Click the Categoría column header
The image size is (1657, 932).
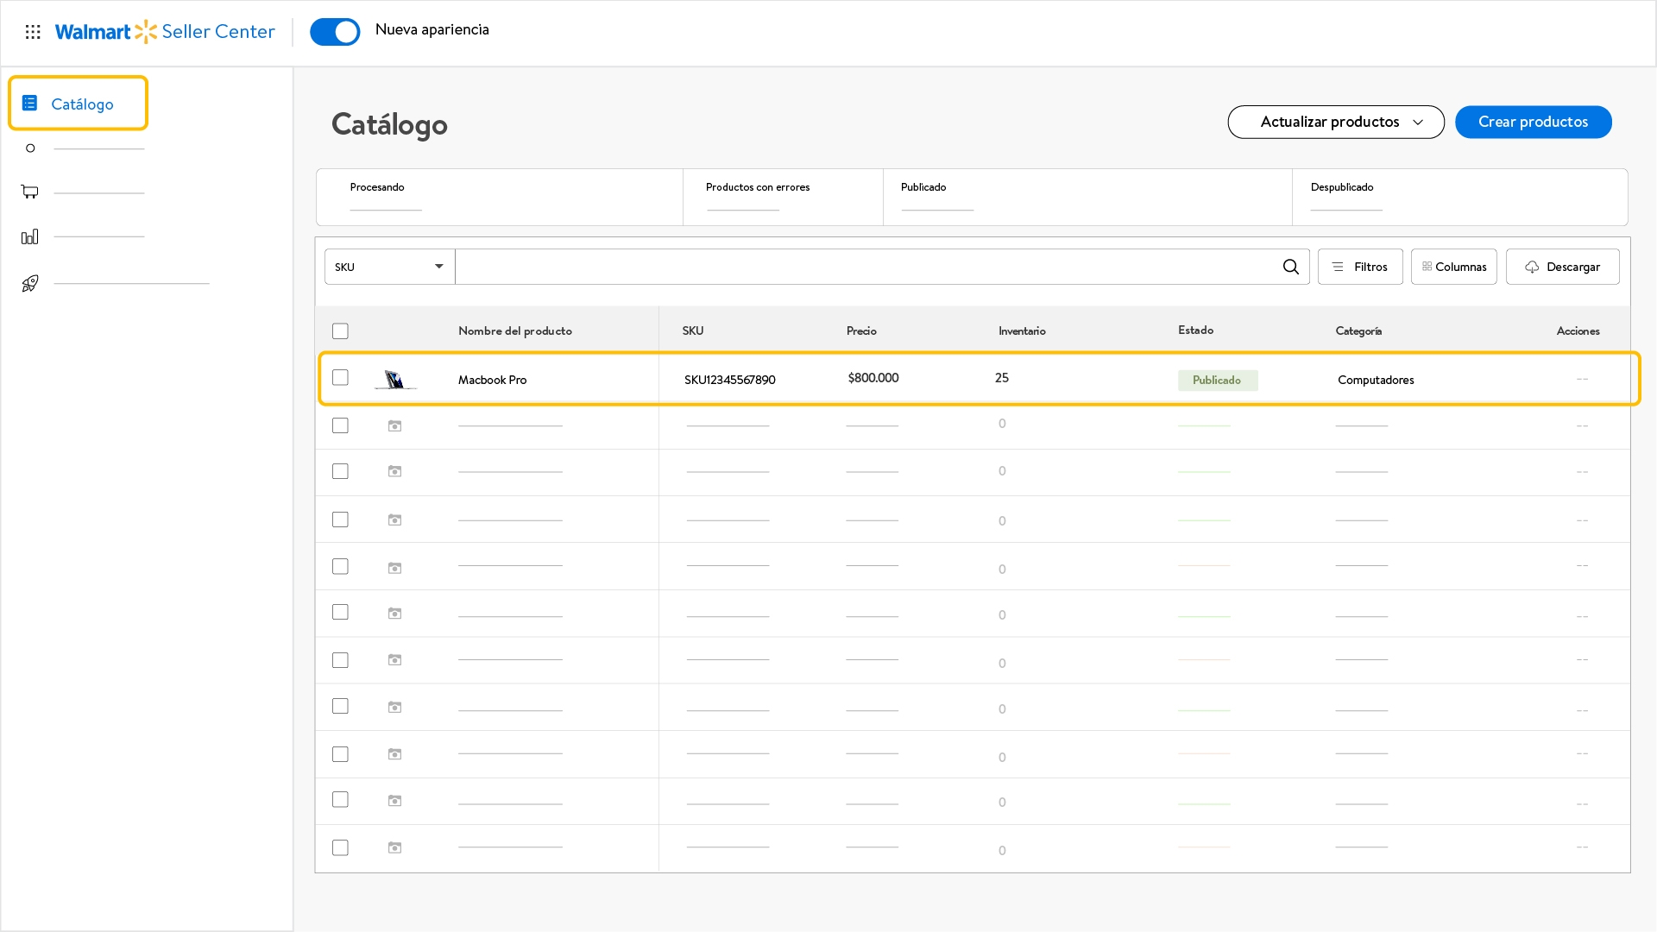(x=1358, y=331)
